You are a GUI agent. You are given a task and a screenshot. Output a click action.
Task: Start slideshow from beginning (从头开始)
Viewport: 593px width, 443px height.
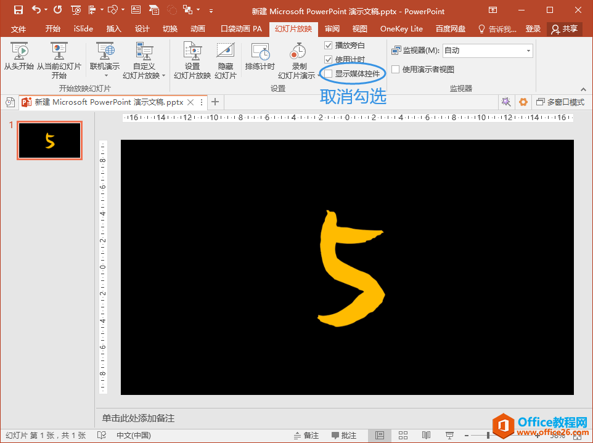point(18,55)
